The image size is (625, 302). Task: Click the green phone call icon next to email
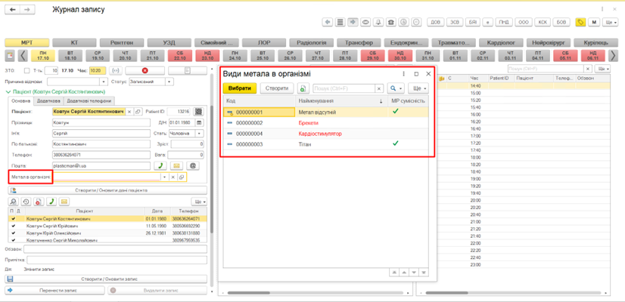pos(160,165)
